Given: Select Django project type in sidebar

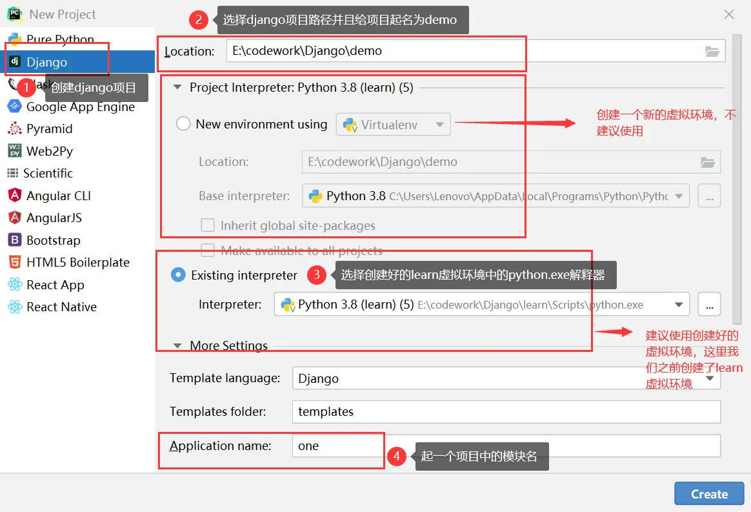Looking at the screenshot, I should coord(46,62).
